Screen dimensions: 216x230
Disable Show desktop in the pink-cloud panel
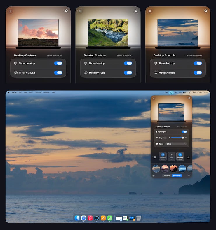click(58, 63)
